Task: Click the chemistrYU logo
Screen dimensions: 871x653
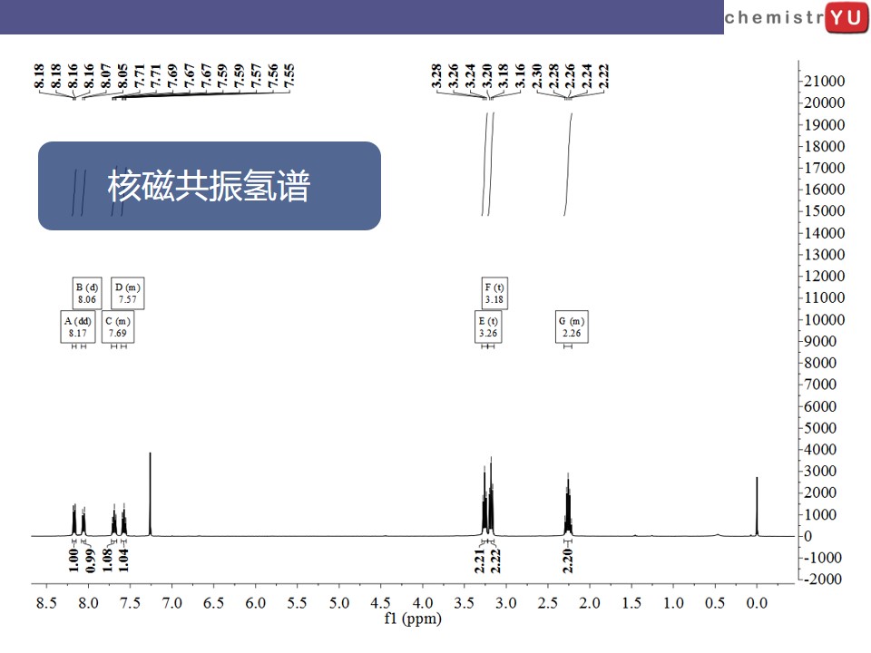Action: point(797,18)
